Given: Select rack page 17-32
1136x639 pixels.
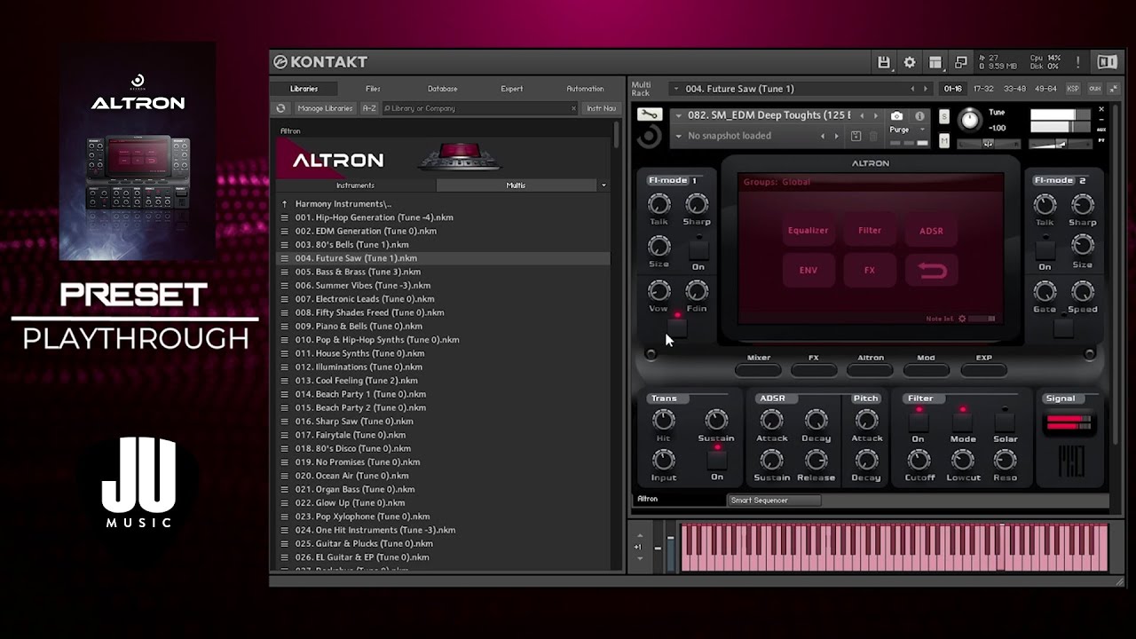Looking at the screenshot, I should click(x=983, y=89).
